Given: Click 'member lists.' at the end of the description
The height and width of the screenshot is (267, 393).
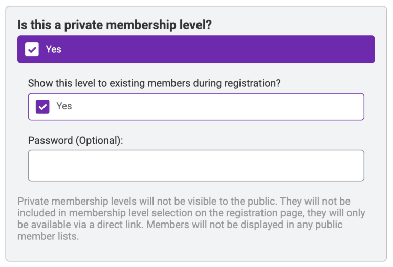Looking at the screenshot, I should tap(48, 236).
